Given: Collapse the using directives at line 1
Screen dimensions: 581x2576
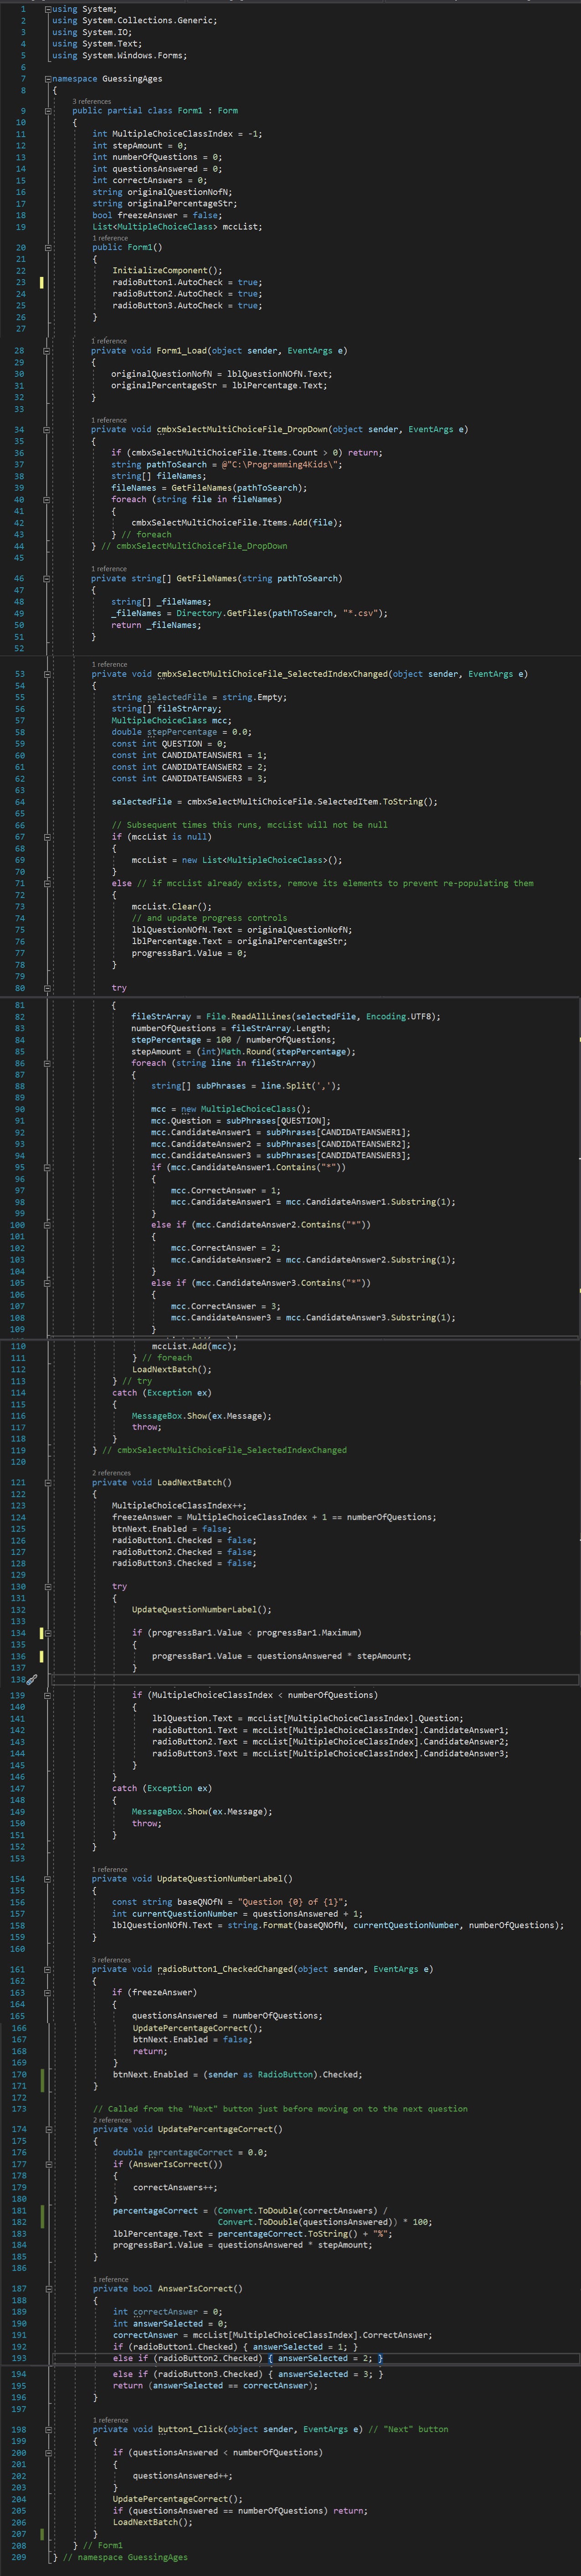Looking at the screenshot, I should (x=48, y=9).
